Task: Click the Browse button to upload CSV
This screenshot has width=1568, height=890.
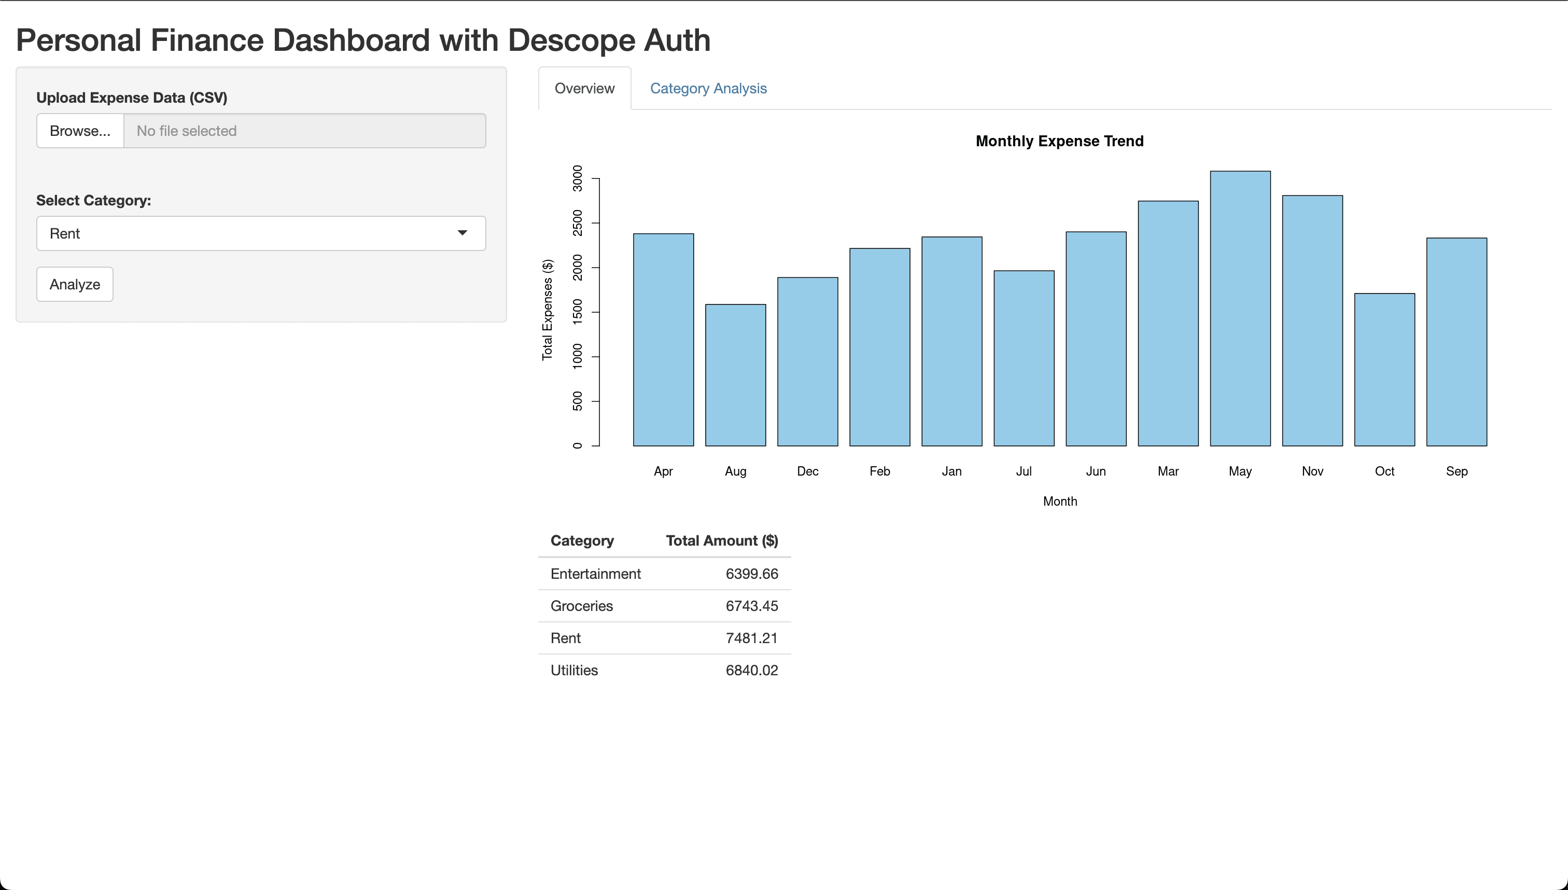Action: 79,130
